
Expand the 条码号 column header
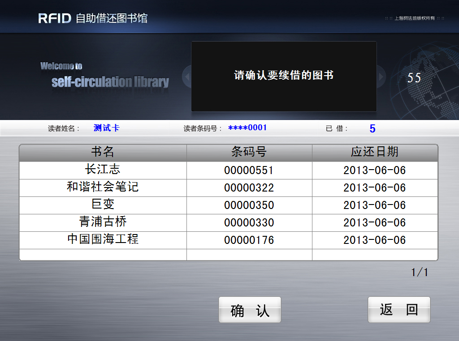coord(249,153)
